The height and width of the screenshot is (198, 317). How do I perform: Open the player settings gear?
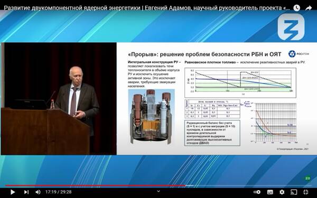click(x=282, y=192)
